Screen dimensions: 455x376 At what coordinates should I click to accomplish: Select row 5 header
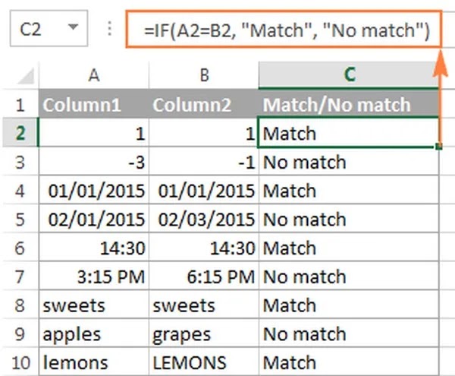coord(19,220)
